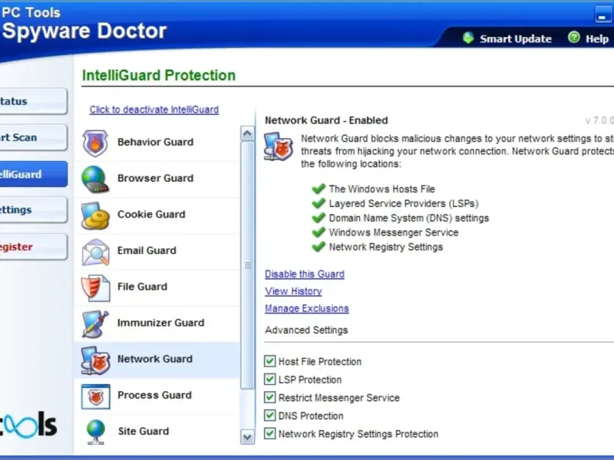The width and height of the screenshot is (614, 460).
Task: Click the IntelliGuard Protection title
Action: (159, 75)
